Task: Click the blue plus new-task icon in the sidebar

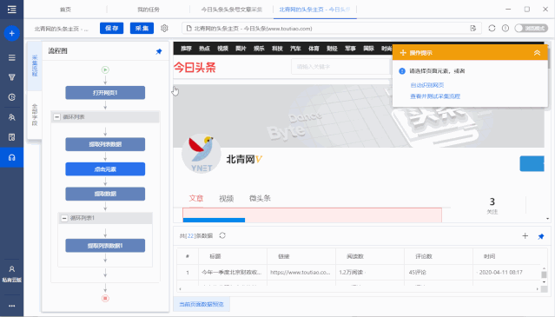Action: 11,33
